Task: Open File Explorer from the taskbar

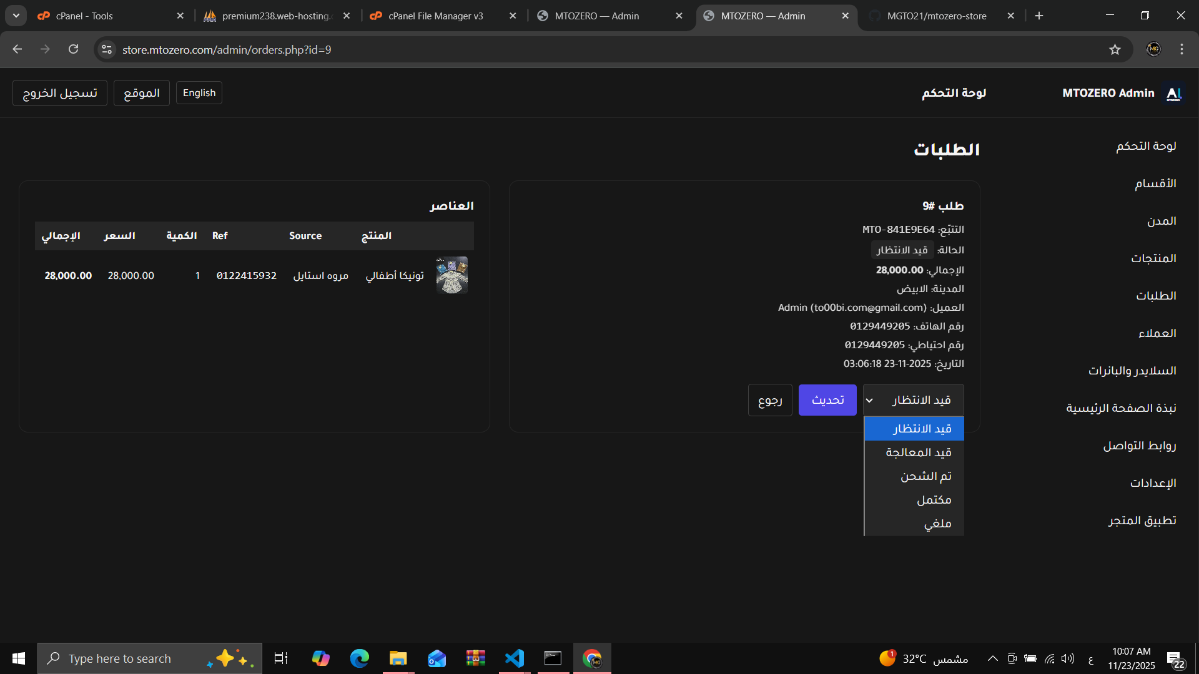Action: 398,658
